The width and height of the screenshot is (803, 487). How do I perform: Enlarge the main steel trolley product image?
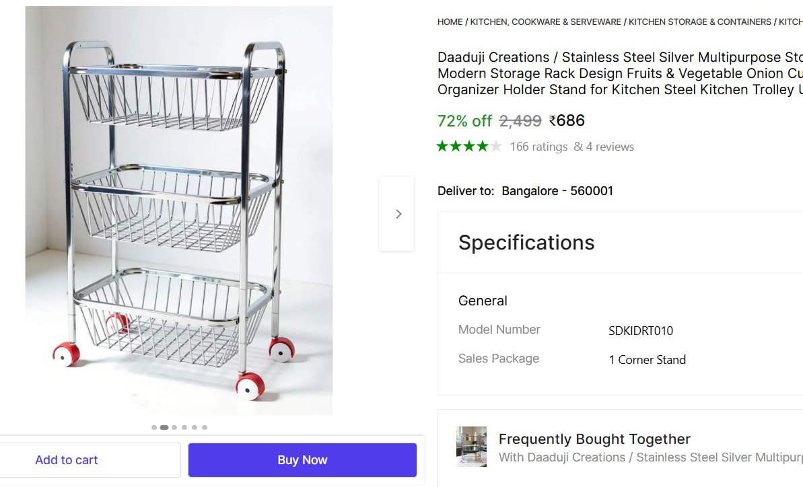pos(179,211)
